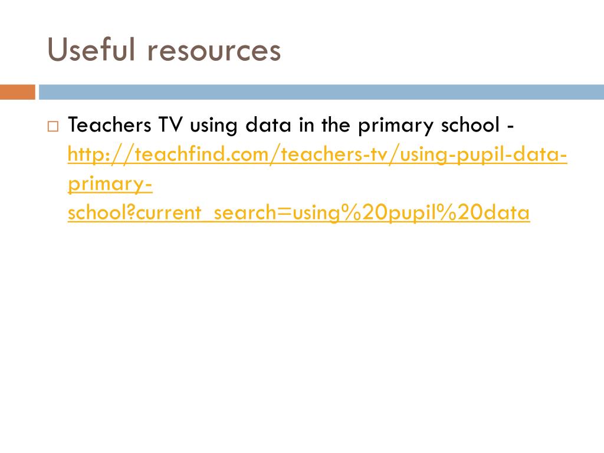Select the orange accent block

[x=17, y=92]
